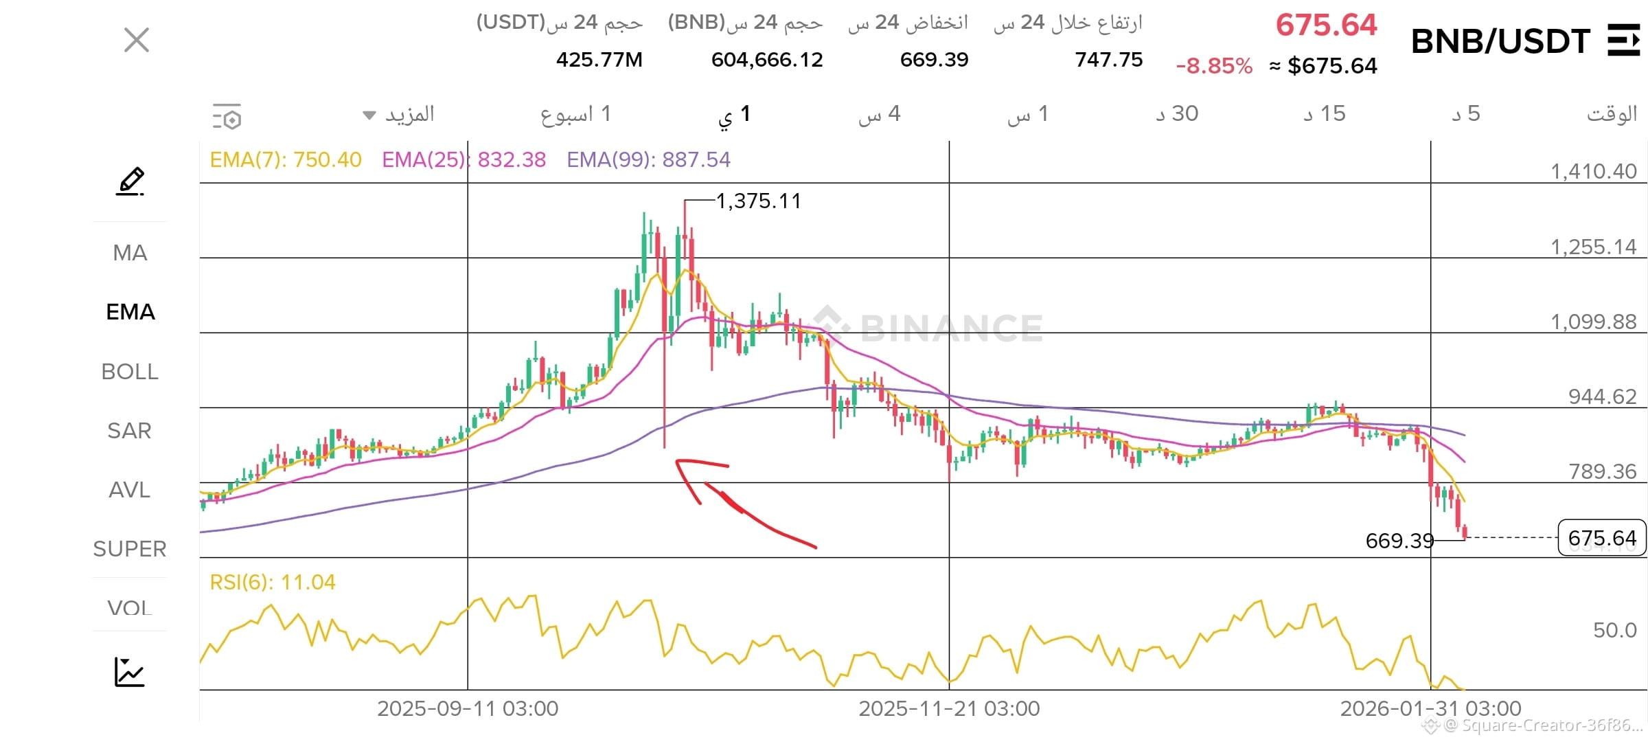Open the chart indicator settings icon
Image resolution: width=1648 pixels, height=742 pixels.
(x=227, y=117)
